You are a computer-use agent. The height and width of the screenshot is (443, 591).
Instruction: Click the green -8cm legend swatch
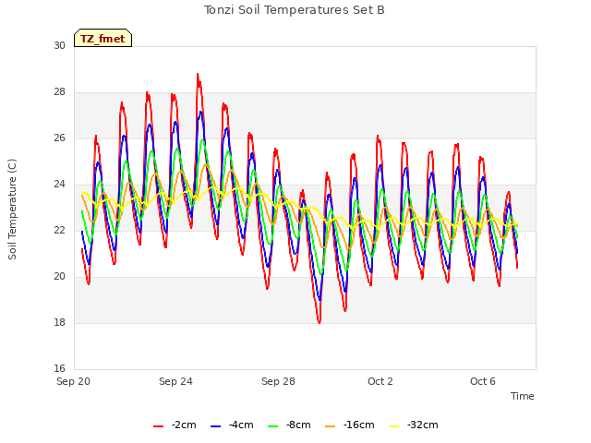click(x=273, y=426)
